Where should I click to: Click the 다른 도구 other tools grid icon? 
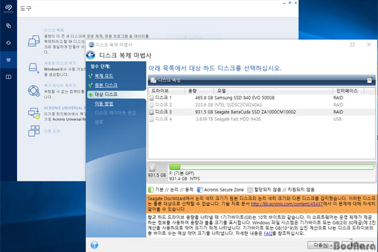pos(34,131)
